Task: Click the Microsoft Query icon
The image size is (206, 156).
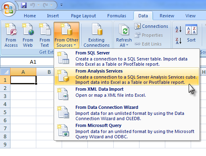Action: pyautogui.click(x=63, y=130)
